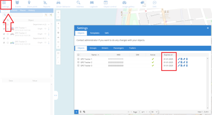Zoom in the map with plus button
212x115 pixels.
(x=58, y=12)
